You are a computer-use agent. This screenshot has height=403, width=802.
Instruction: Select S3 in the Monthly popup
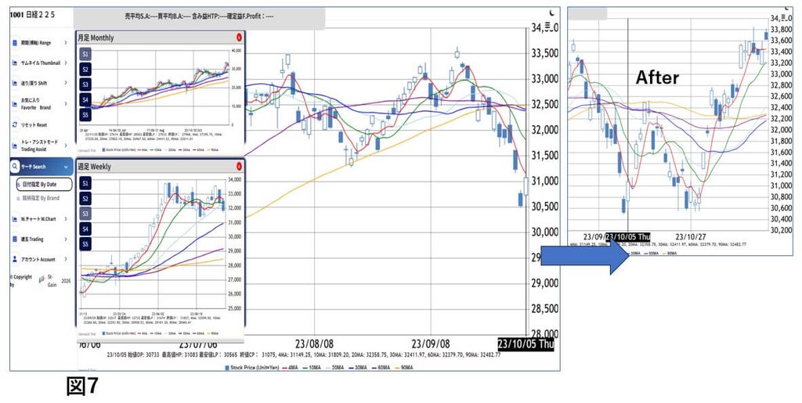coord(85,84)
